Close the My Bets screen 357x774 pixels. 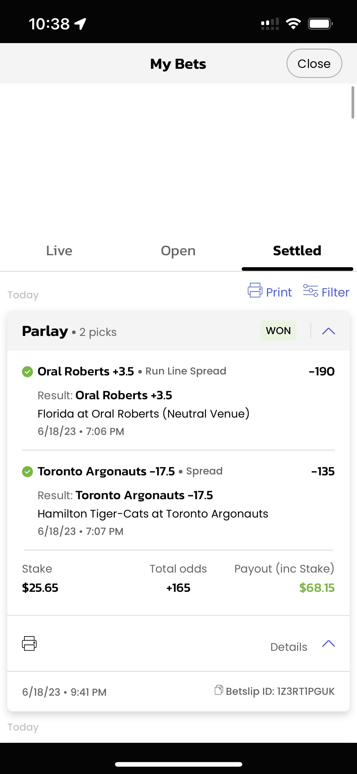(x=314, y=64)
